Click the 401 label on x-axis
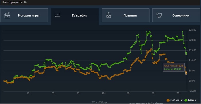Screen dimensions: 201x104 point(104,93)
